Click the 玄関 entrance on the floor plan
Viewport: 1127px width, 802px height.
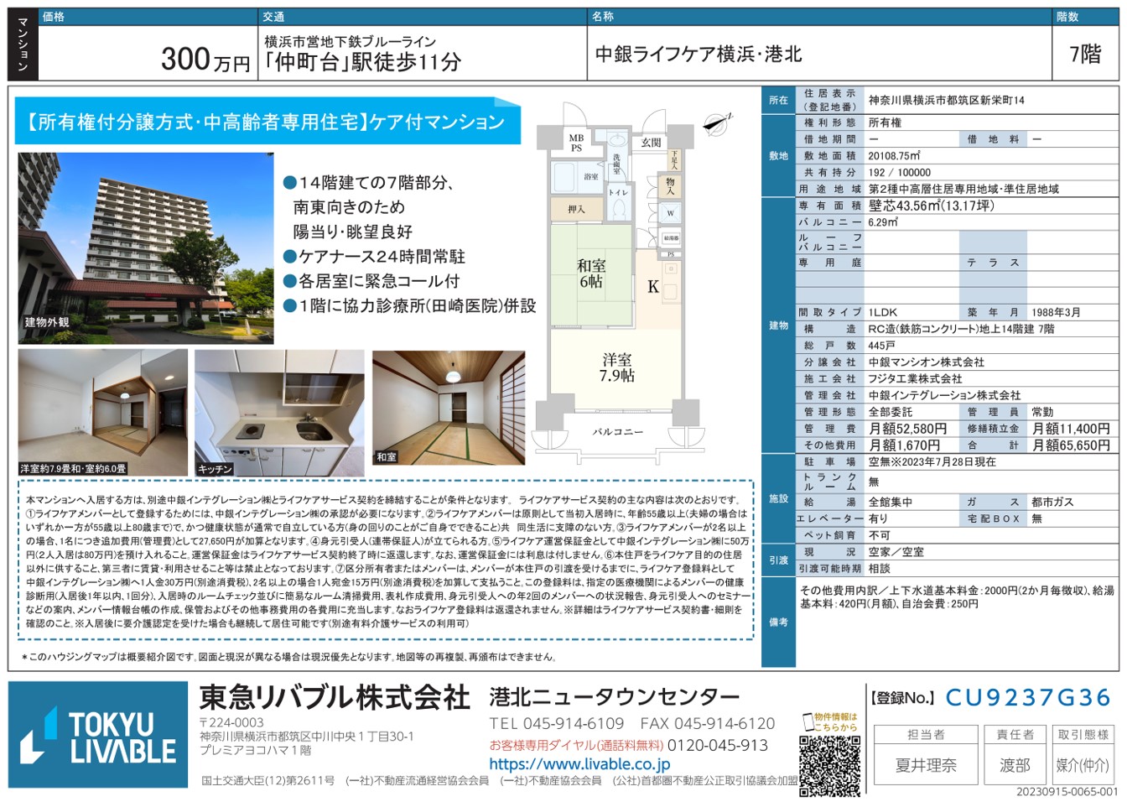tap(651, 143)
